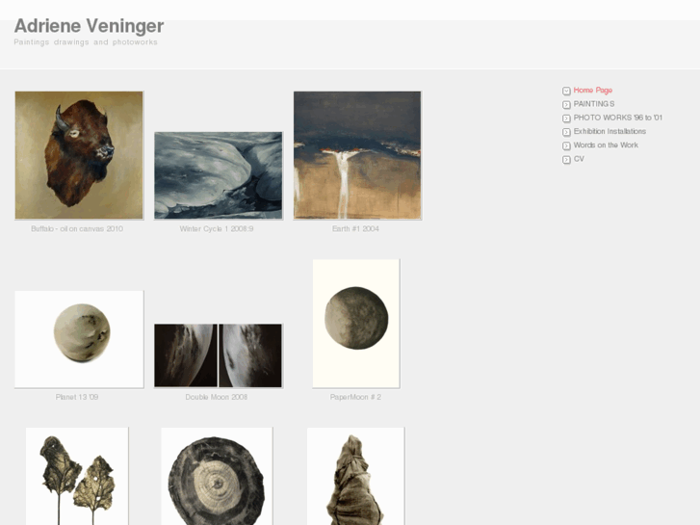Open the CV menu link
The image size is (700, 525).
tap(579, 159)
